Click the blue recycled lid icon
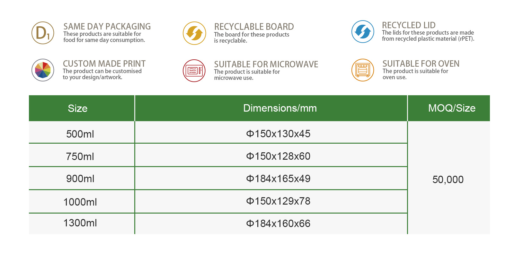This screenshot has width=514, height=253. click(363, 31)
